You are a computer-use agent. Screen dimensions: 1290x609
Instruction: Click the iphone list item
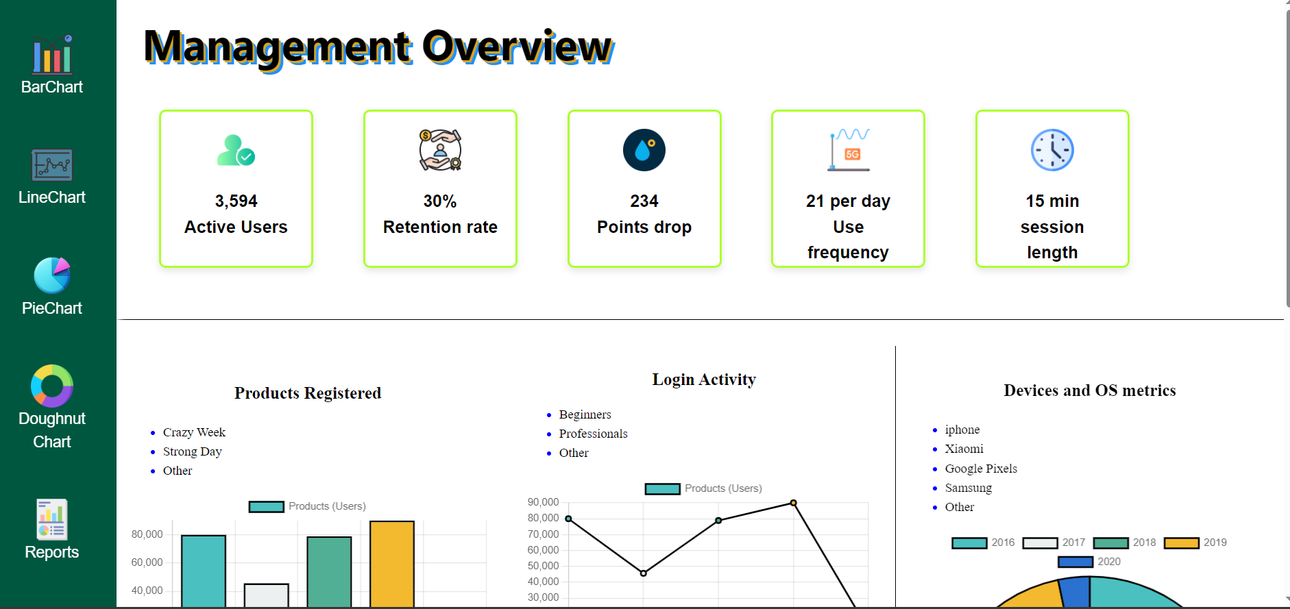[x=962, y=430]
